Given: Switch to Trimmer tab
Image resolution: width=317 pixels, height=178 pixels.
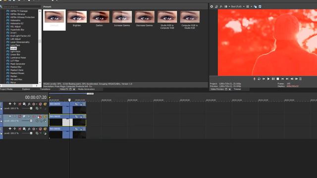Looking at the screenshot, I should point(237,89).
